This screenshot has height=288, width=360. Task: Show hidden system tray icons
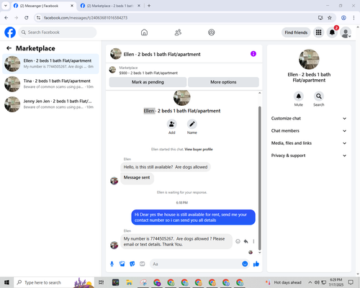(x=310, y=282)
